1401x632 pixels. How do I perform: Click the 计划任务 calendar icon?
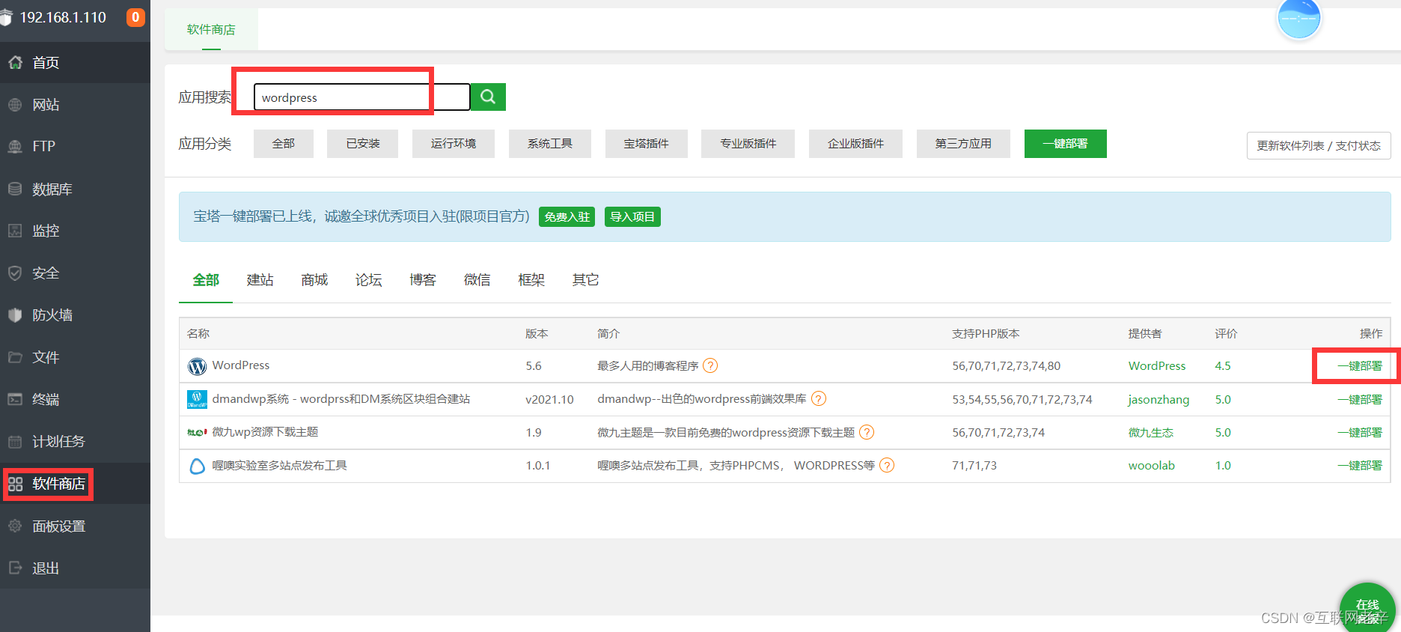pyautogui.click(x=16, y=442)
